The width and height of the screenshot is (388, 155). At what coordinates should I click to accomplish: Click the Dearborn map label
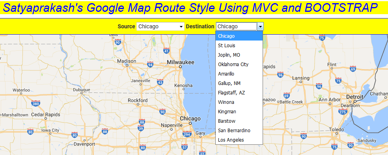[350, 106]
